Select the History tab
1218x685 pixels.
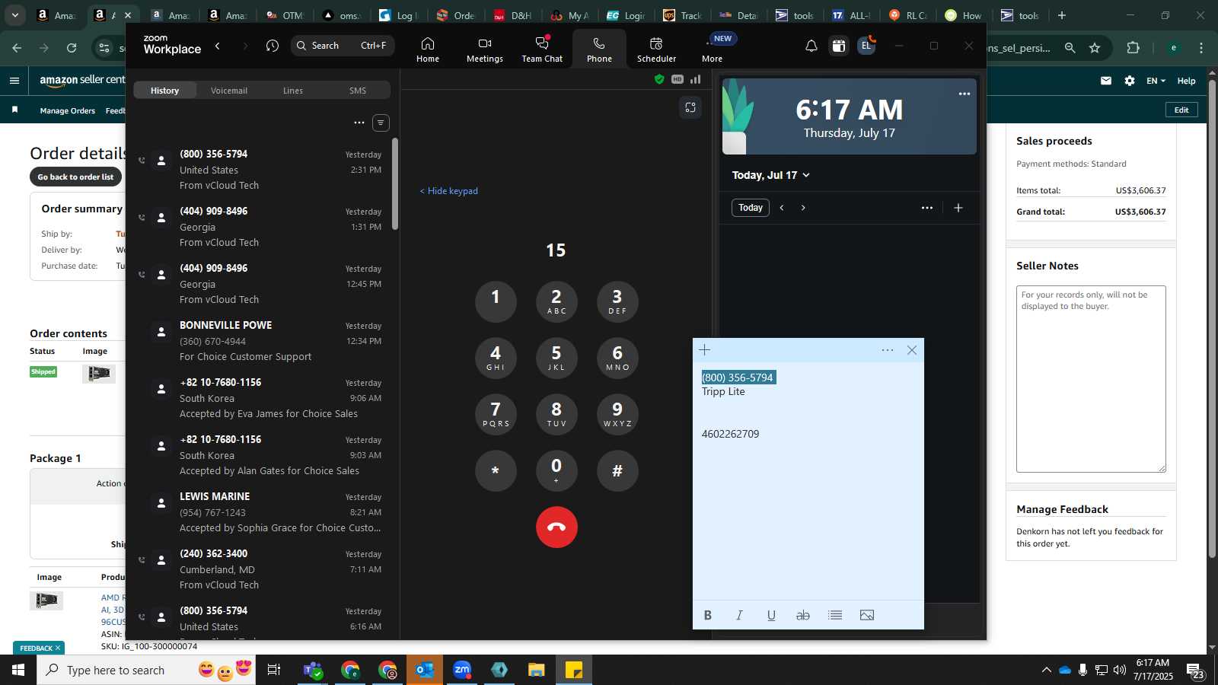coord(164,91)
